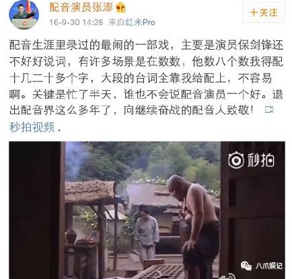292x279 pixels.
Task: Click the post timestamp 16-9-30 14:28
Action: coord(76,22)
